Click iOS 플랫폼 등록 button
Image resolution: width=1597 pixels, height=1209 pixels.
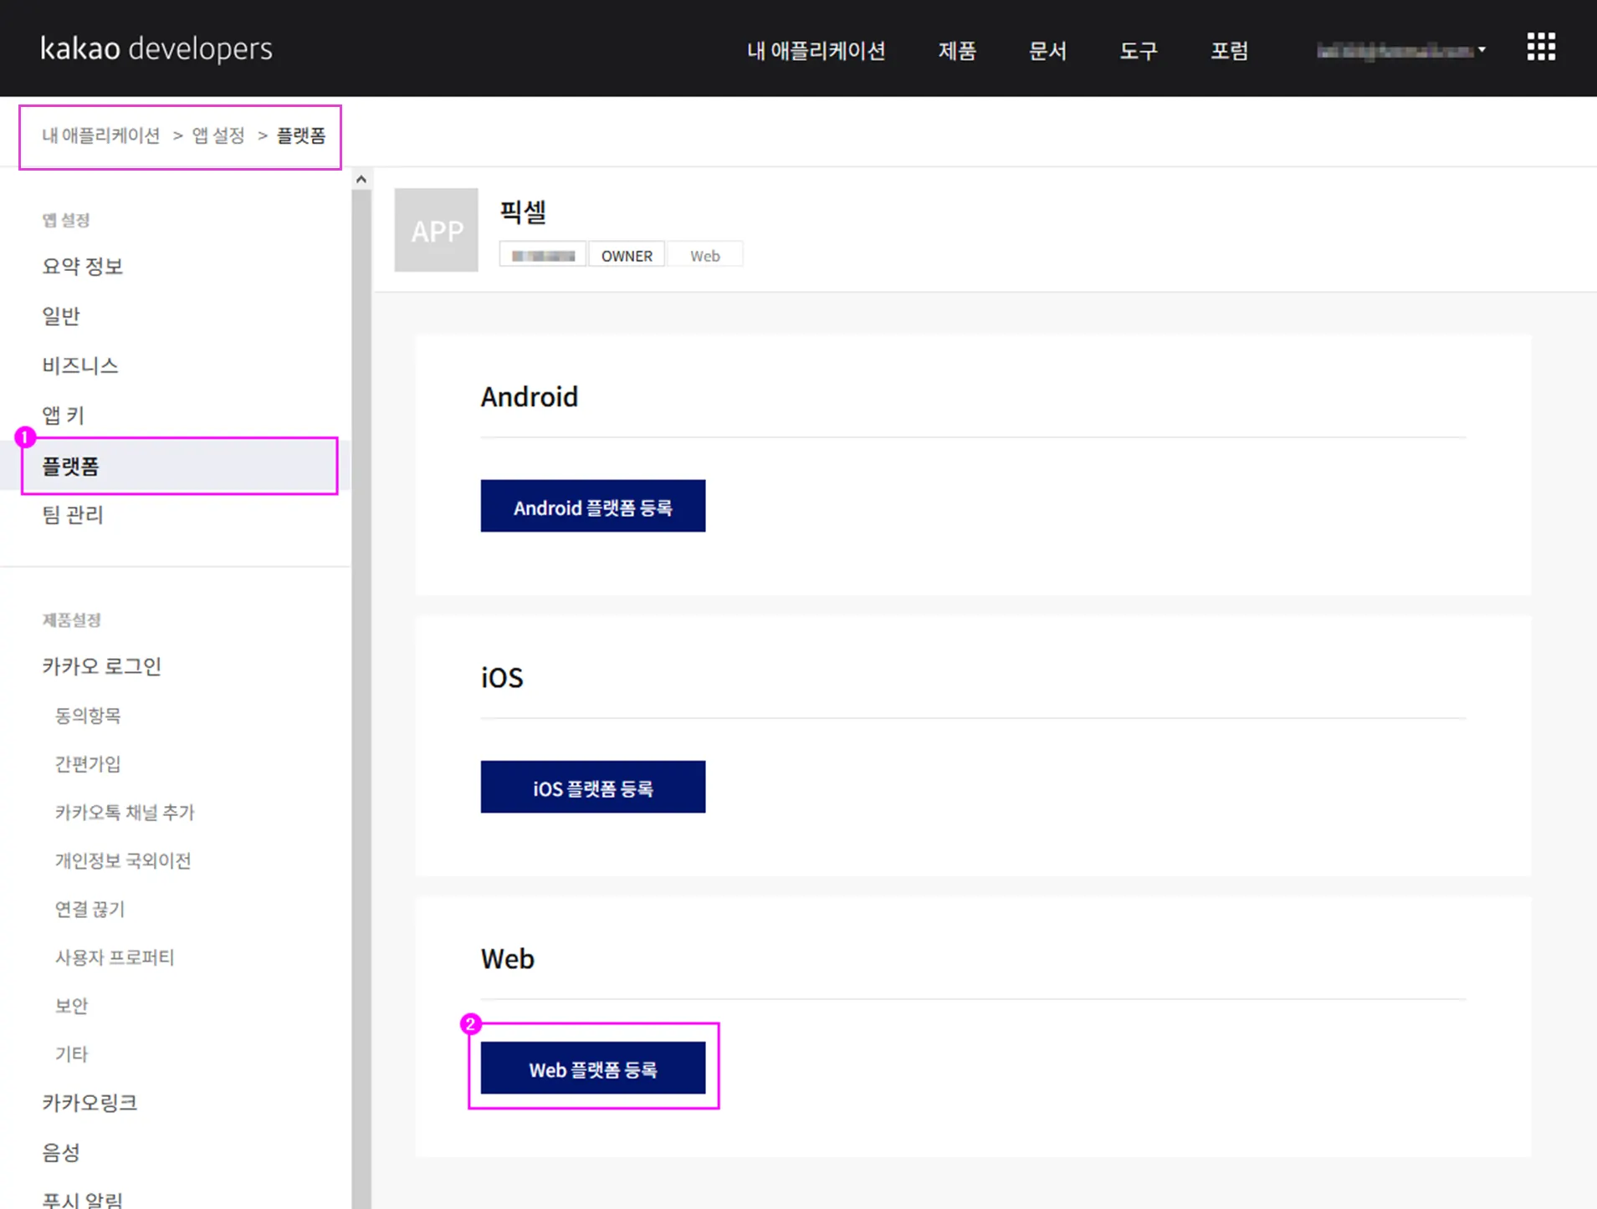click(x=593, y=787)
